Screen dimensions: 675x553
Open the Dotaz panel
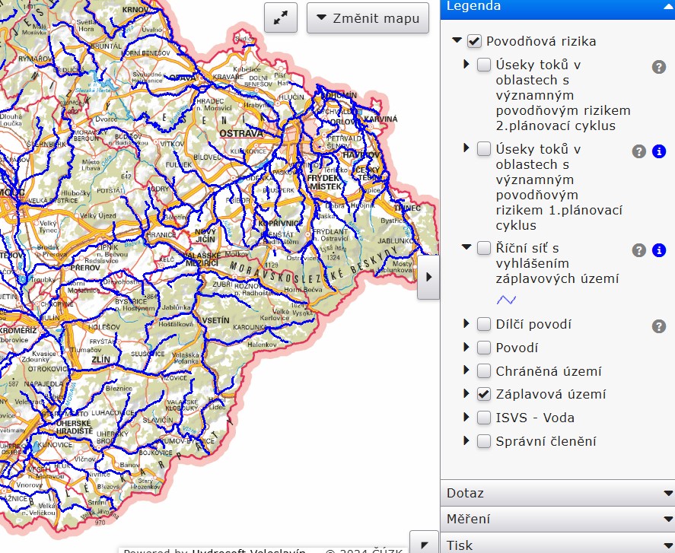[557, 493]
